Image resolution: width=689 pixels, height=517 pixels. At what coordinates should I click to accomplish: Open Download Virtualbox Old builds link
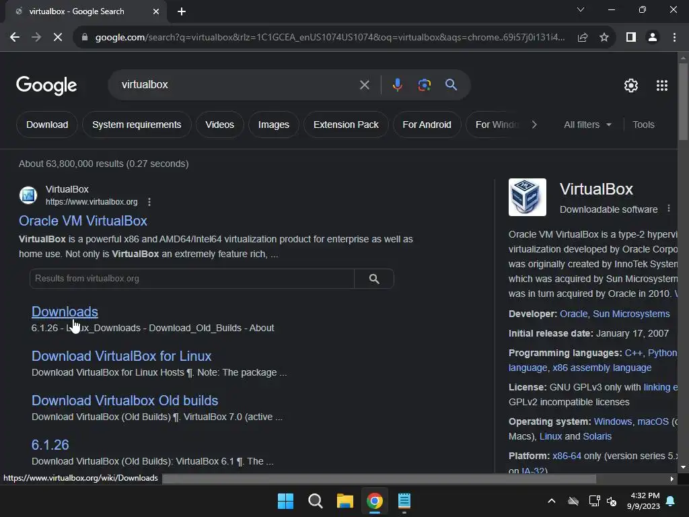(124, 401)
